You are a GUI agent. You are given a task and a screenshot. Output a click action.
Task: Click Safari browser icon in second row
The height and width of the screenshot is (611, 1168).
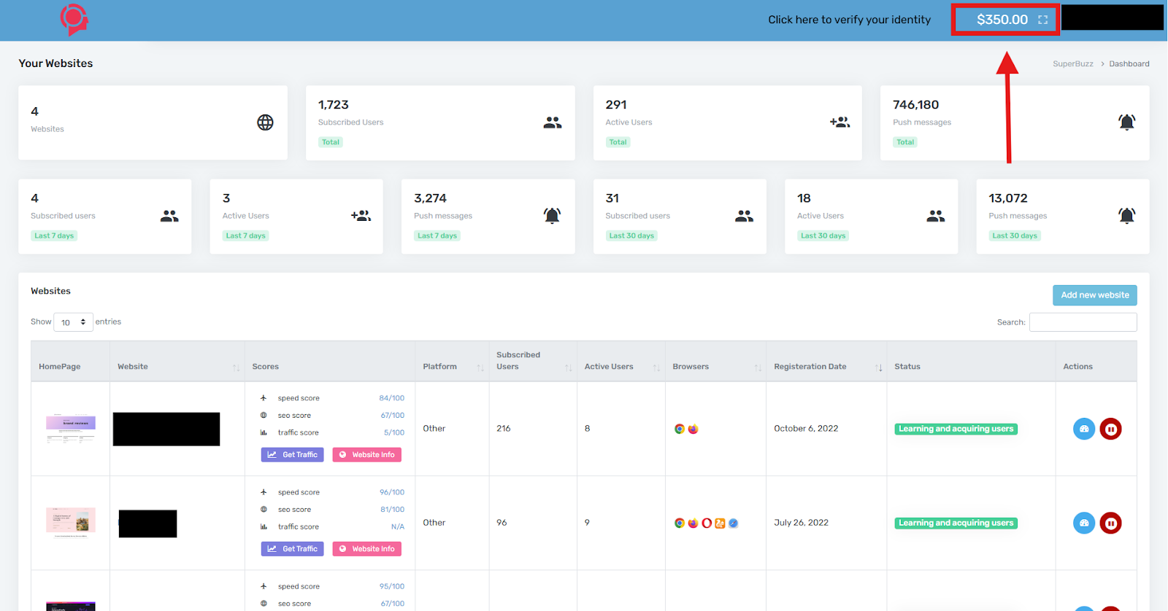click(x=734, y=523)
